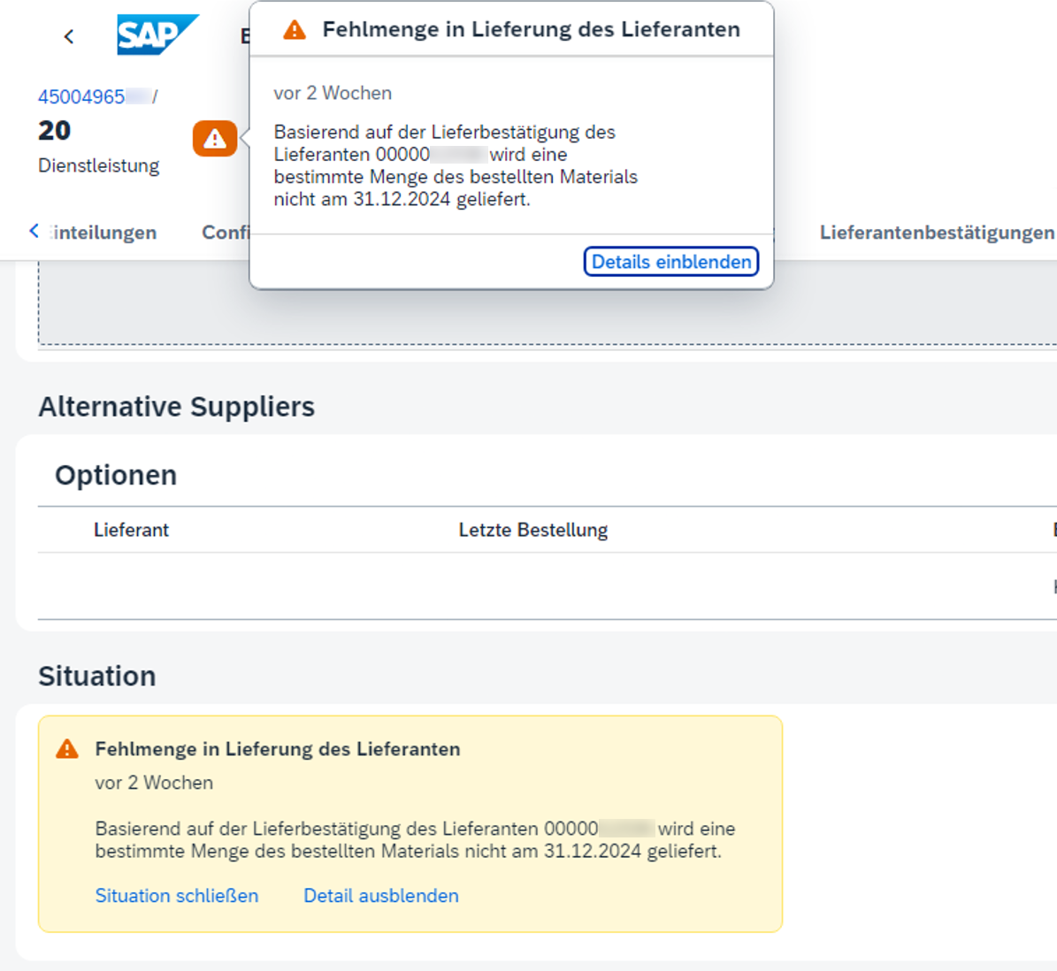1057x971 pixels.
Task: Click the Lieferant column header
Action: (131, 530)
